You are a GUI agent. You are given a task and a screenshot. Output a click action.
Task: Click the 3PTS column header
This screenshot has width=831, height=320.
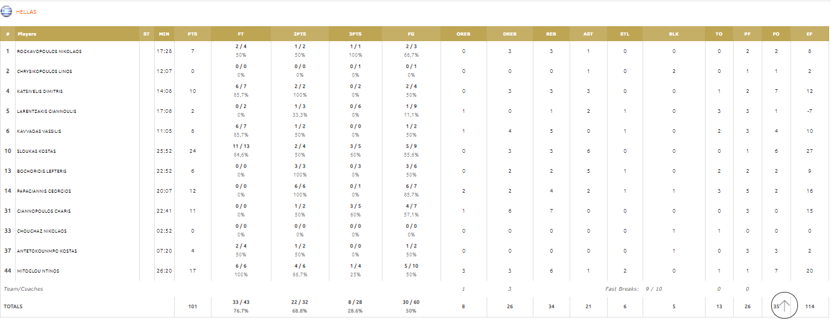(x=355, y=34)
